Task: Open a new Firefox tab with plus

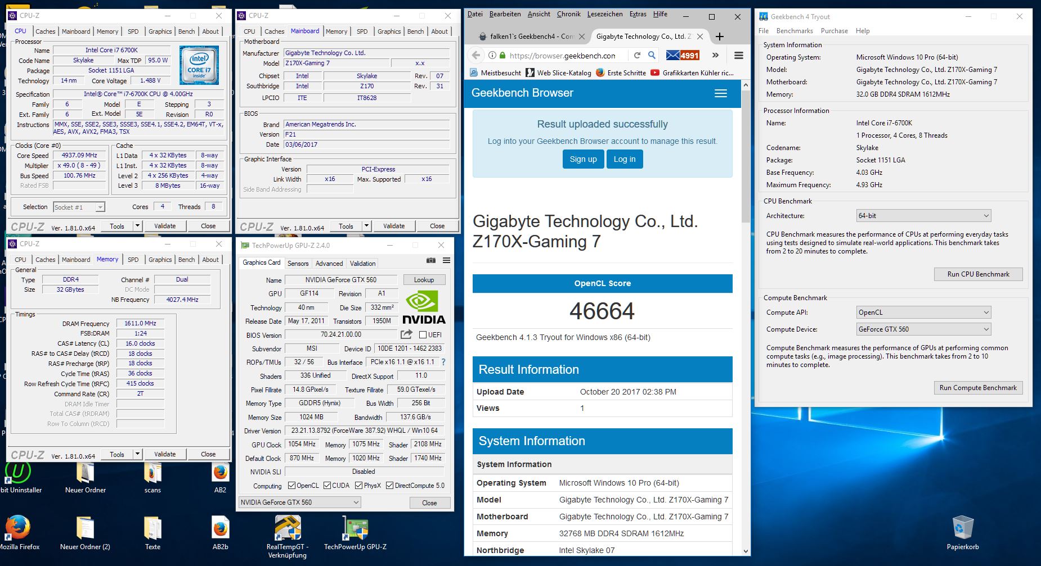Action: [719, 37]
